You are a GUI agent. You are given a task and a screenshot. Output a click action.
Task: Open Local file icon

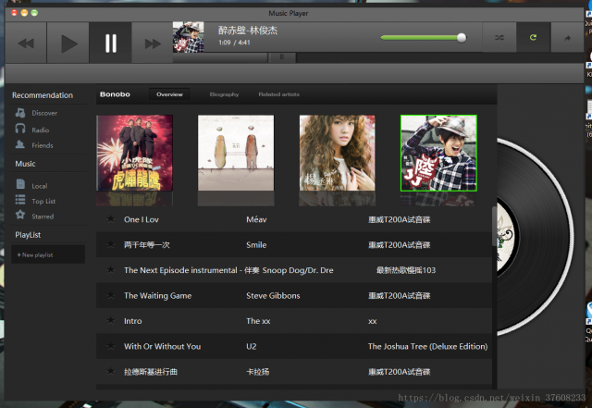pos(20,184)
